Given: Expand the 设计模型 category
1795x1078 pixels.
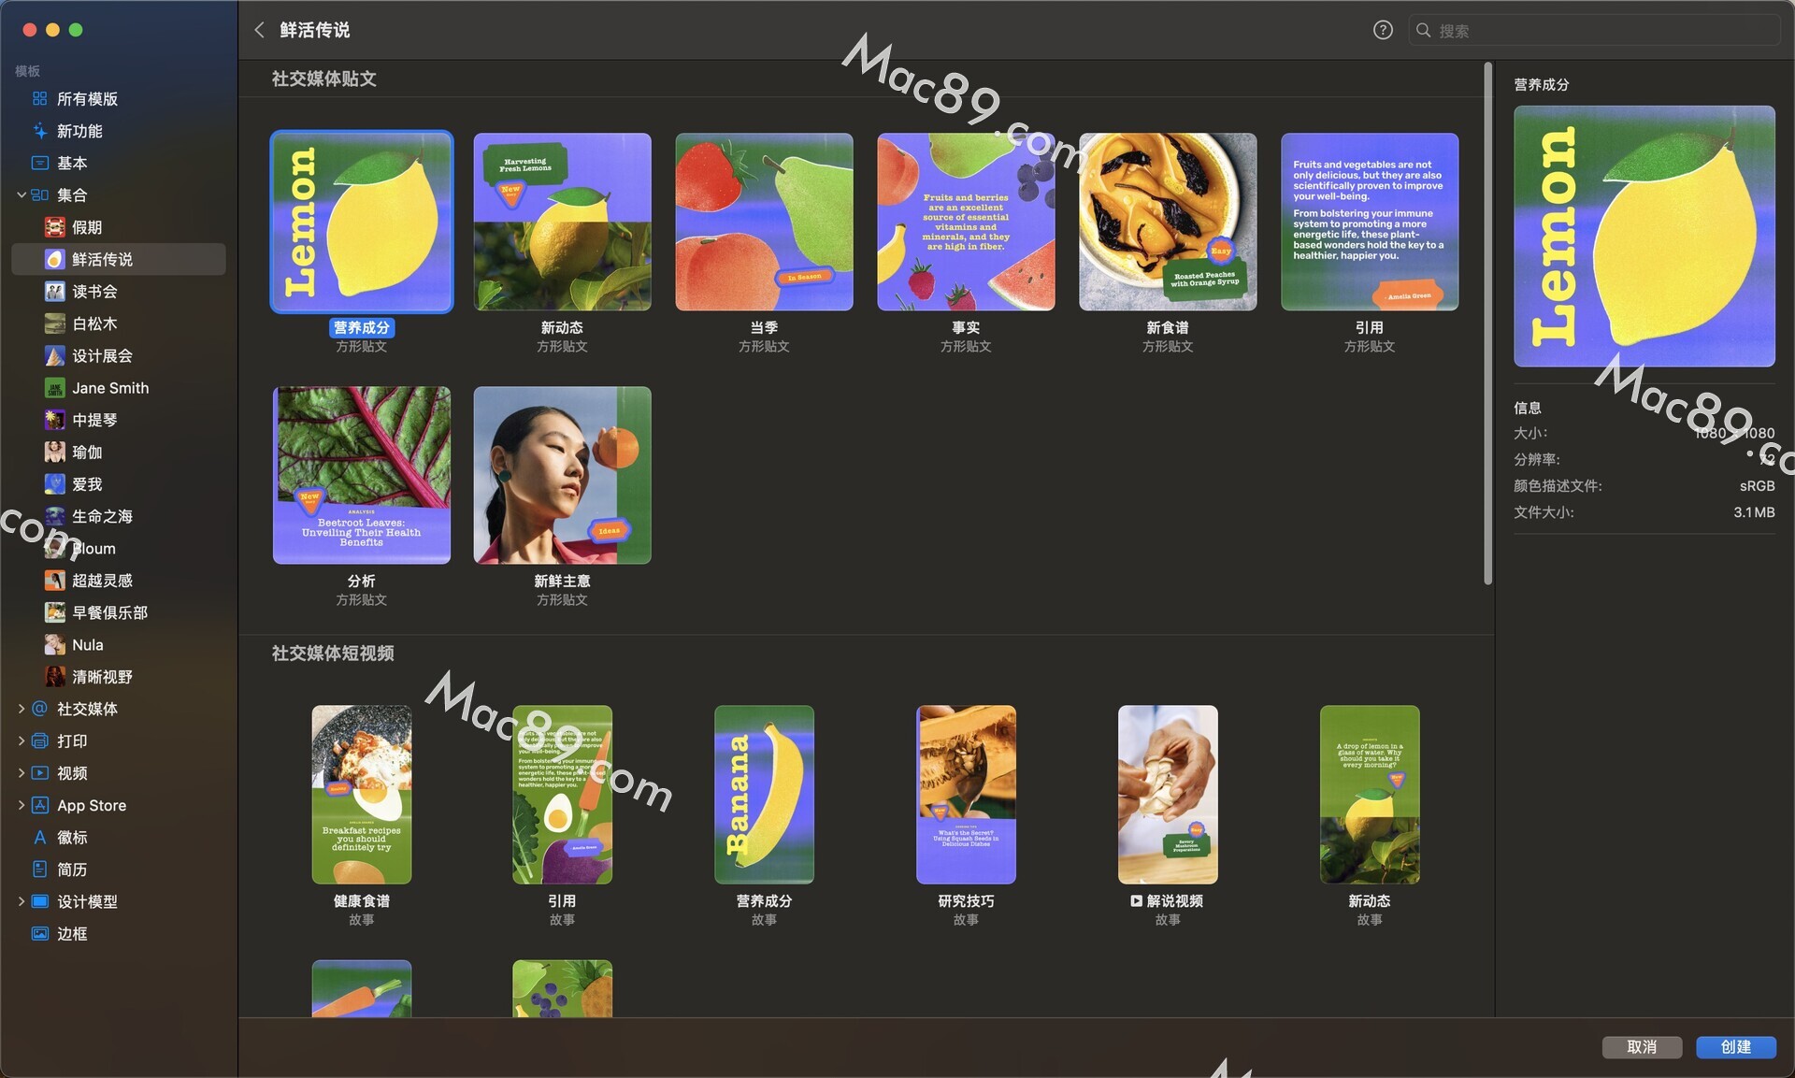Looking at the screenshot, I should [x=22, y=901].
